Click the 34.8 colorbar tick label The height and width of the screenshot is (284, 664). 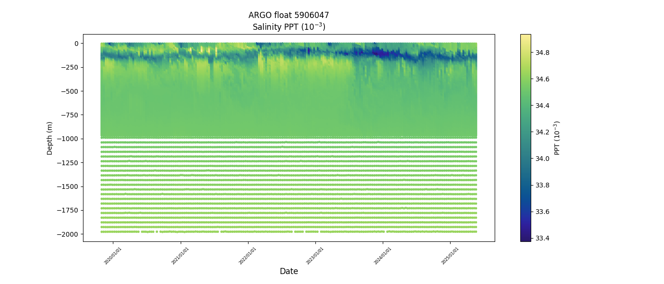pyautogui.click(x=542, y=53)
